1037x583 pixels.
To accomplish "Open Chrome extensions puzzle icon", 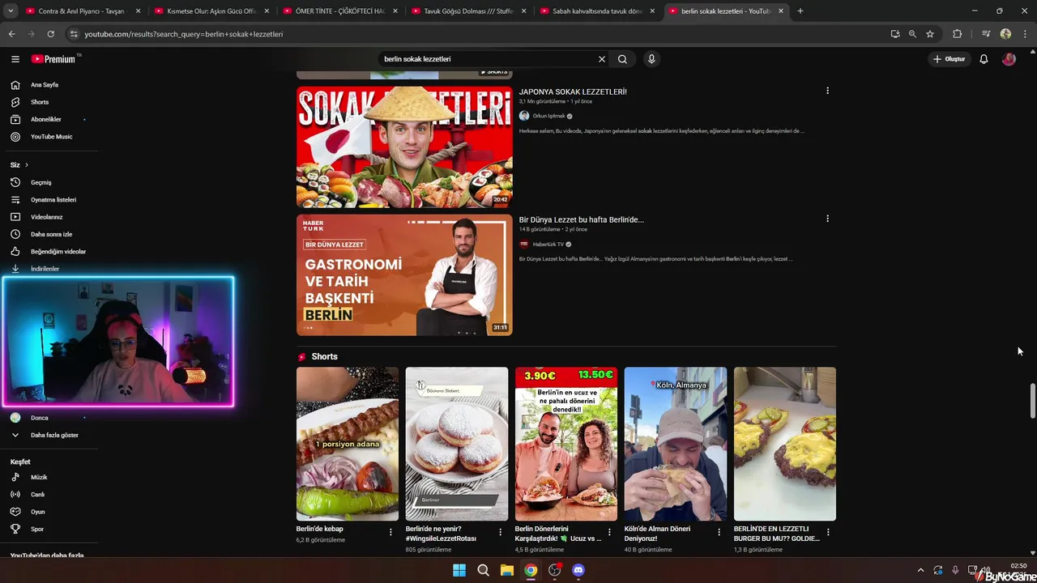I will (x=957, y=34).
